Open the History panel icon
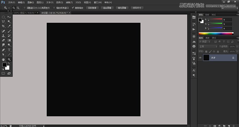Screen dimensions: 239x127 pos(194,24)
